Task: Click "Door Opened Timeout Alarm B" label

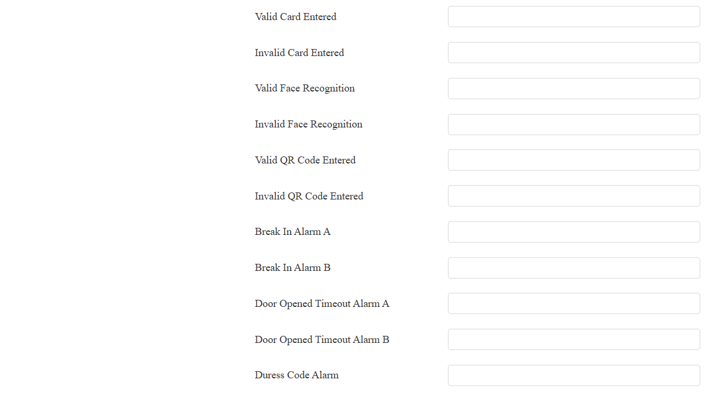Action: [322, 339]
